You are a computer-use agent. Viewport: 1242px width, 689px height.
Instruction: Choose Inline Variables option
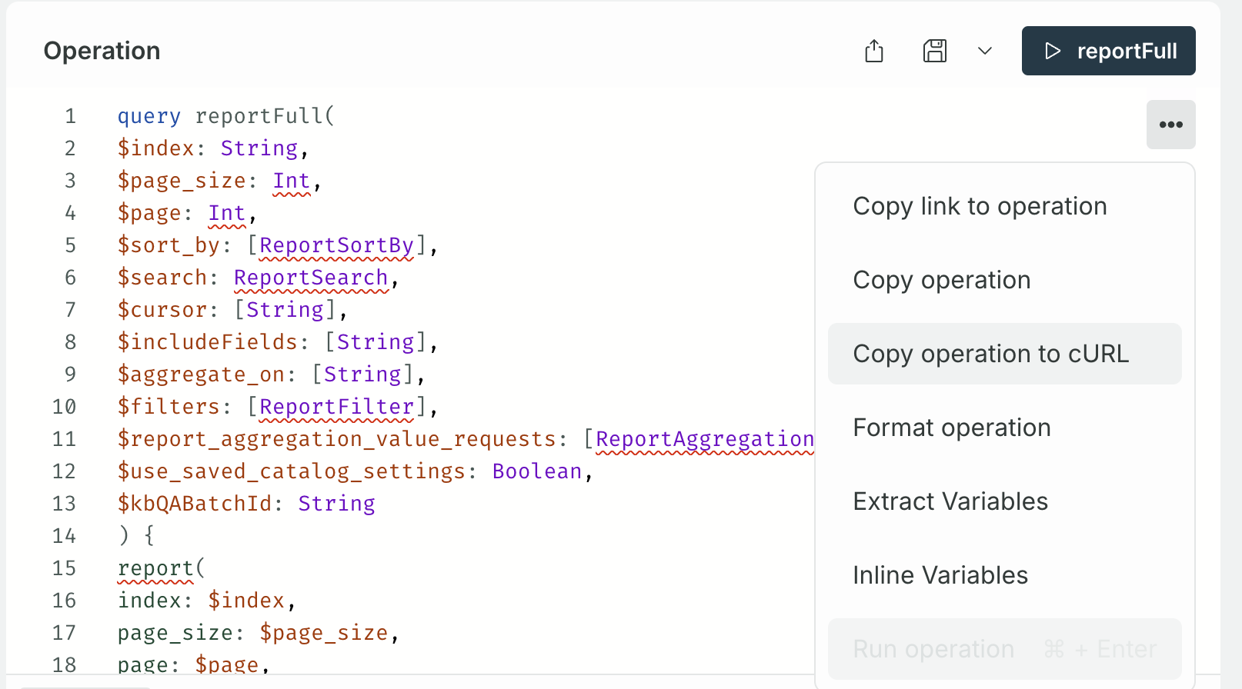click(x=1005, y=575)
